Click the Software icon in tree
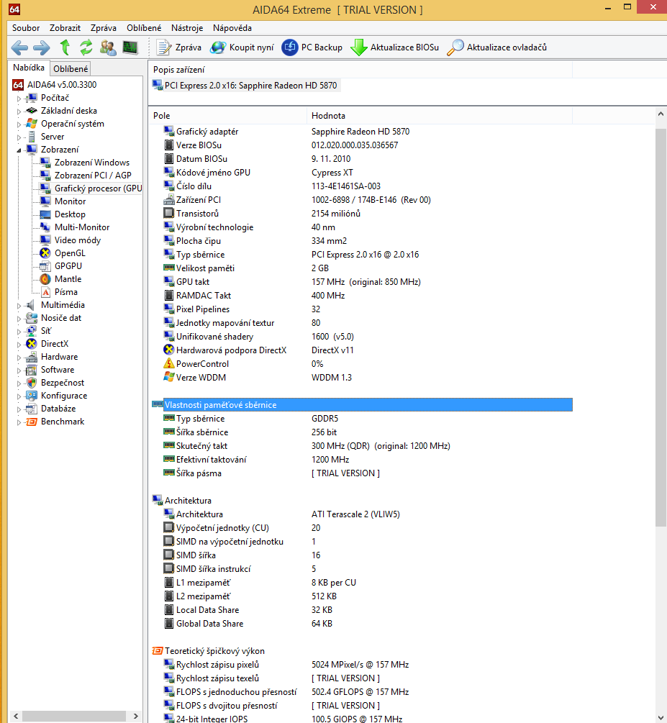The image size is (667, 723). (x=32, y=370)
